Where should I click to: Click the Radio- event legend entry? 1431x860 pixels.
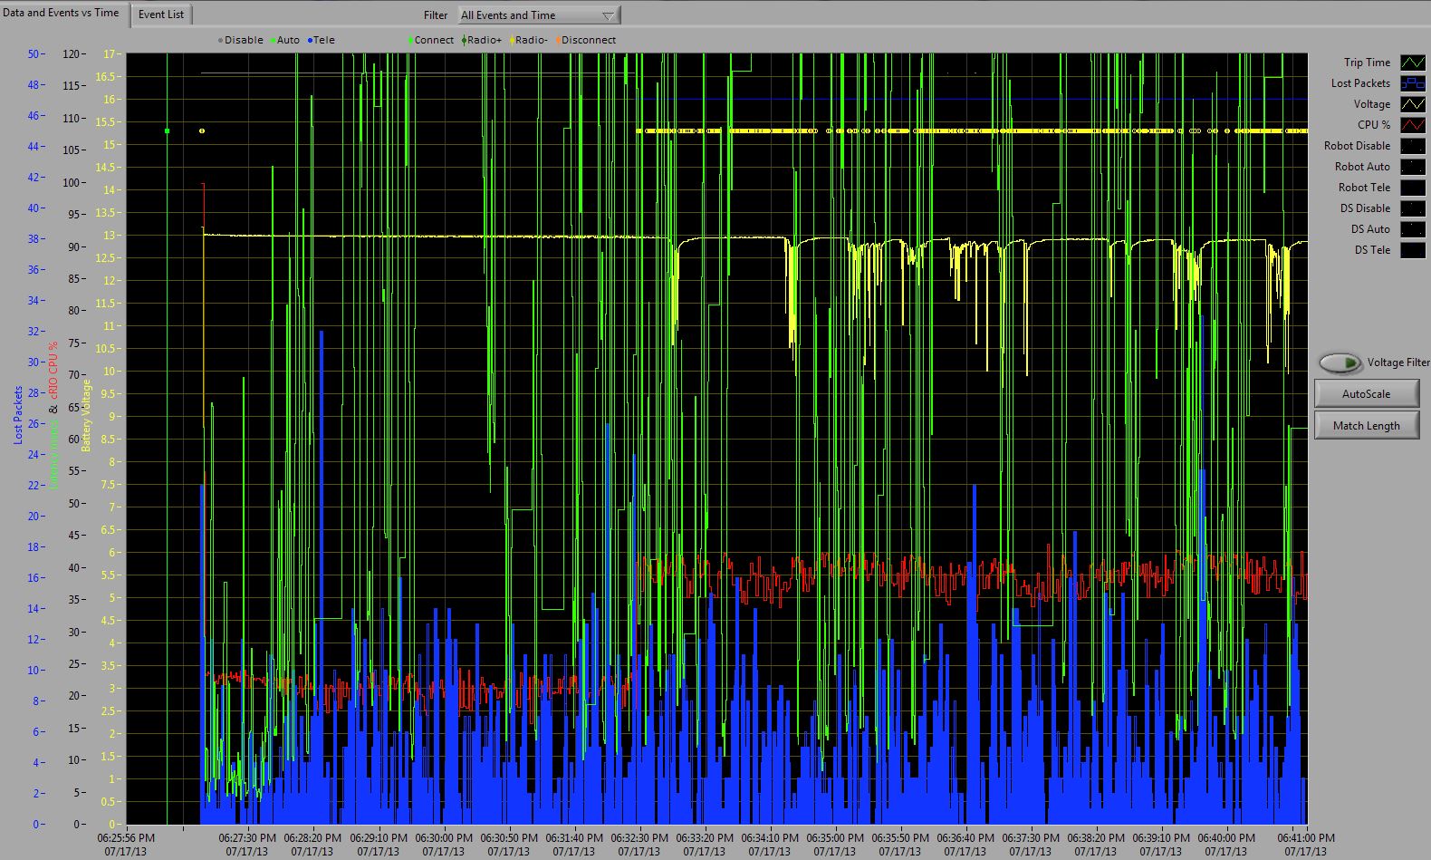528,40
